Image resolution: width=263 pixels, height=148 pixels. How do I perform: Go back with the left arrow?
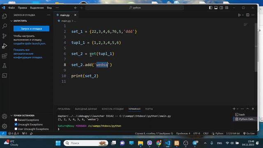click(76, 8)
